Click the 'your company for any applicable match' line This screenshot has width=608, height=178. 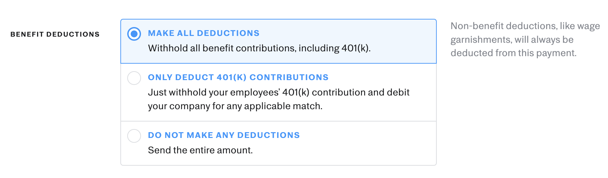point(235,106)
